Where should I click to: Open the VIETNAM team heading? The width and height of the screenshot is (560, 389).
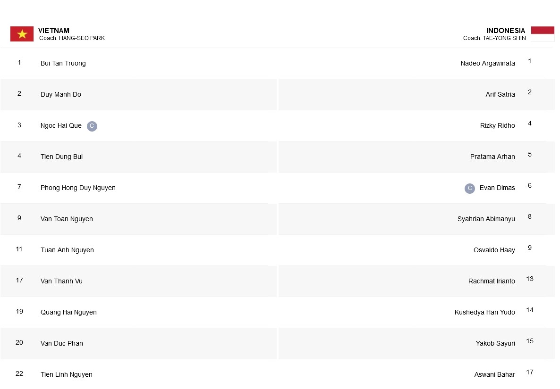point(53,30)
